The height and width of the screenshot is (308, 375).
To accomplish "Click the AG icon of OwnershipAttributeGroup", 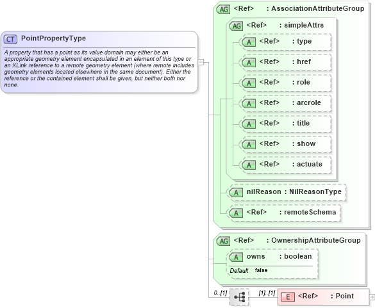I will point(223,241).
